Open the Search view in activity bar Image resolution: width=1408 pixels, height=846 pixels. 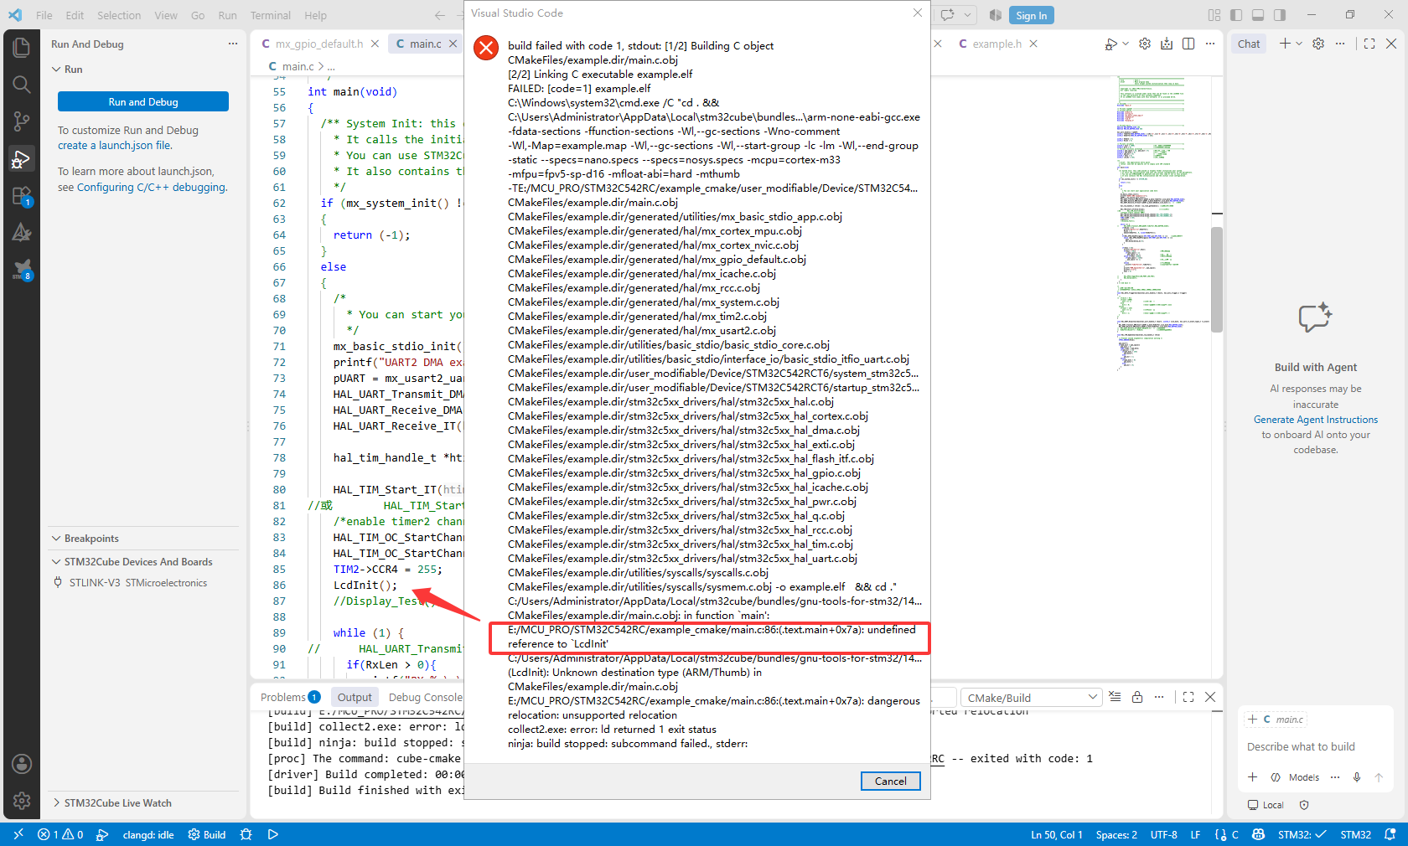pyautogui.click(x=22, y=85)
